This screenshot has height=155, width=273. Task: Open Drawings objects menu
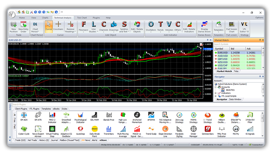[114, 27]
